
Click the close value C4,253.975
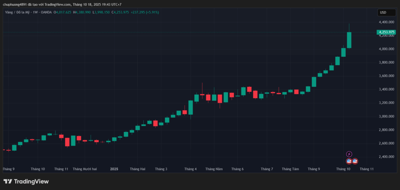point(121,12)
